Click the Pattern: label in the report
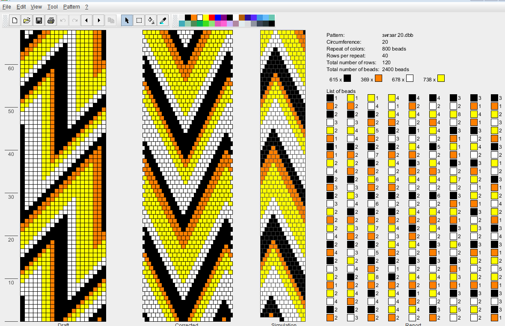Screen dimensions: 505x326 pos(335,35)
